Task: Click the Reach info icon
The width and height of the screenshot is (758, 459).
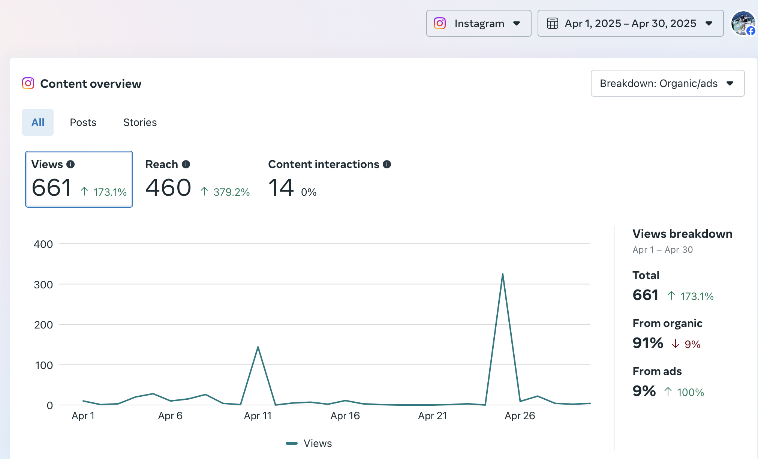Action: coord(186,164)
